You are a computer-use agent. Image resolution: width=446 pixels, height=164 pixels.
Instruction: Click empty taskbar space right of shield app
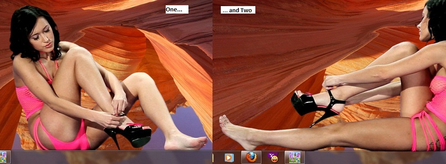[376, 157]
